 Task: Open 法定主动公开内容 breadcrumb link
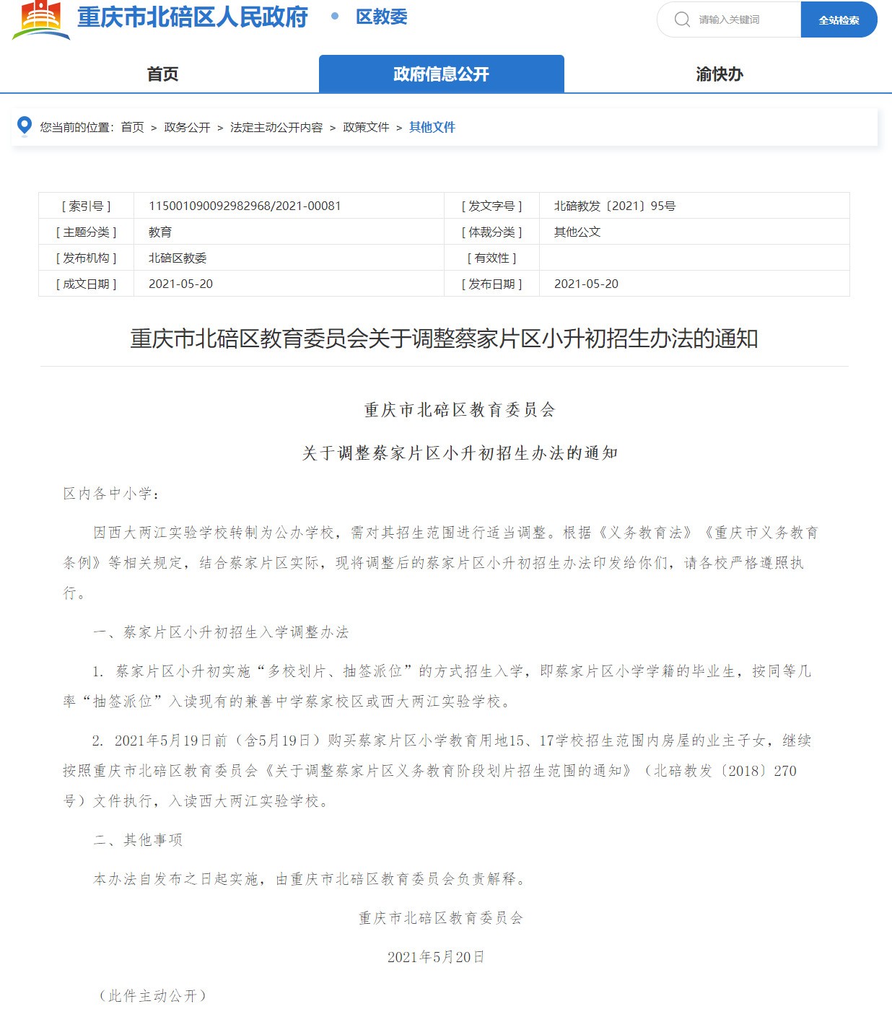tap(276, 127)
